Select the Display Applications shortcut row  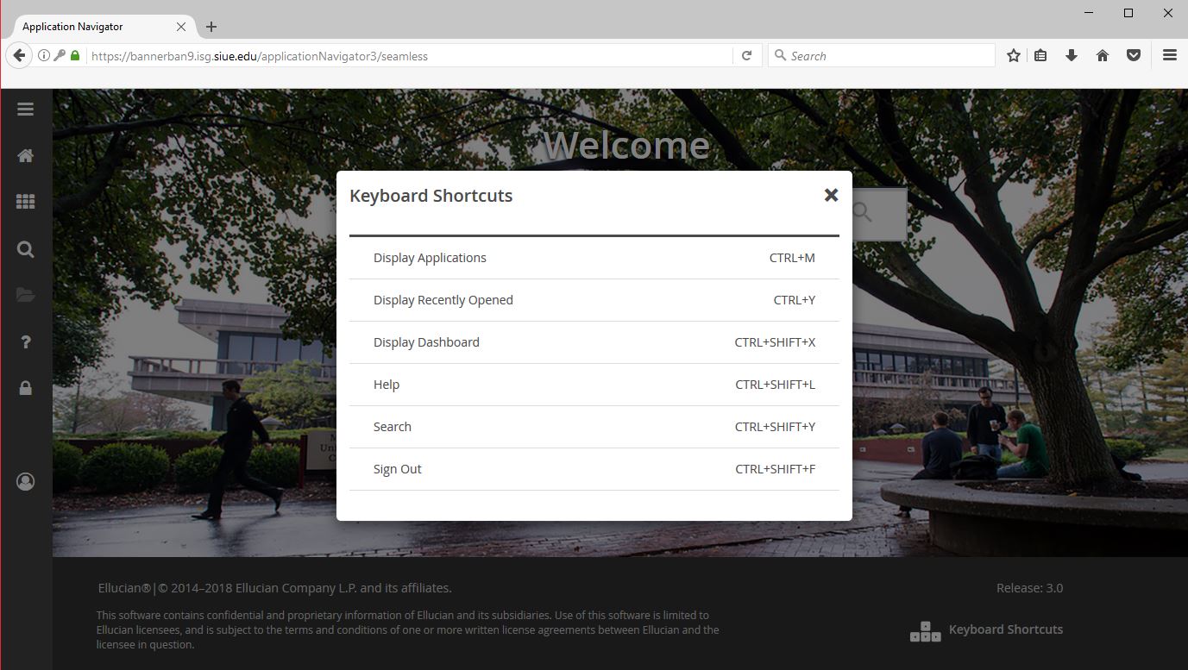[x=594, y=258]
